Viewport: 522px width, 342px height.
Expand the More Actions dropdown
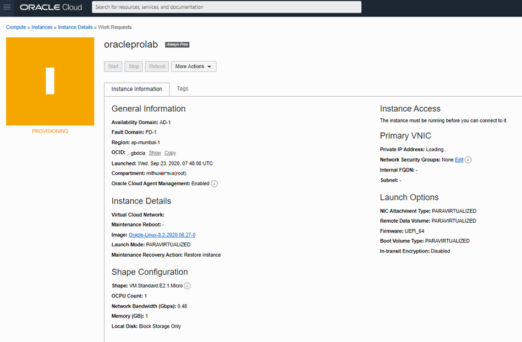click(194, 67)
